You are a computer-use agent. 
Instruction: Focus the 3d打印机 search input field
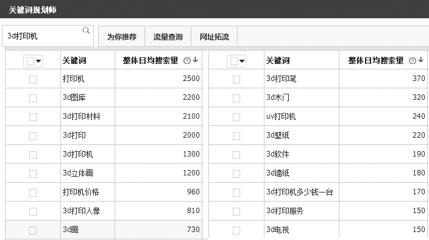[x=44, y=36]
